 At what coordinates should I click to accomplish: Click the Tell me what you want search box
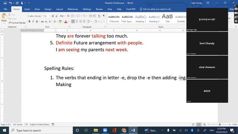pyautogui.click(x=155, y=9)
